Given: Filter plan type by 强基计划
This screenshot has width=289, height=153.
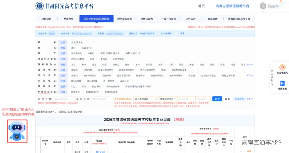Looking at the screenshot, I should [107, 75].
